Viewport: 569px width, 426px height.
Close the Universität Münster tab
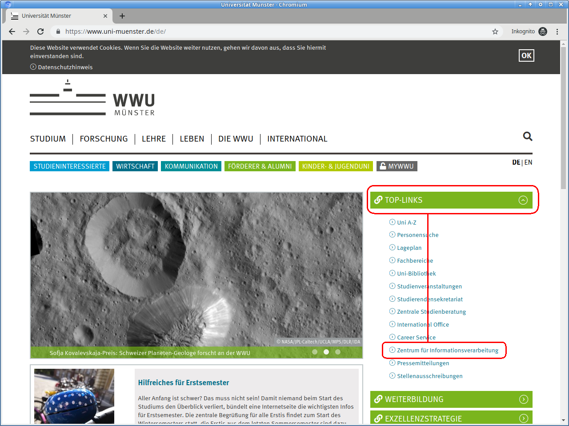pos(105,16)
